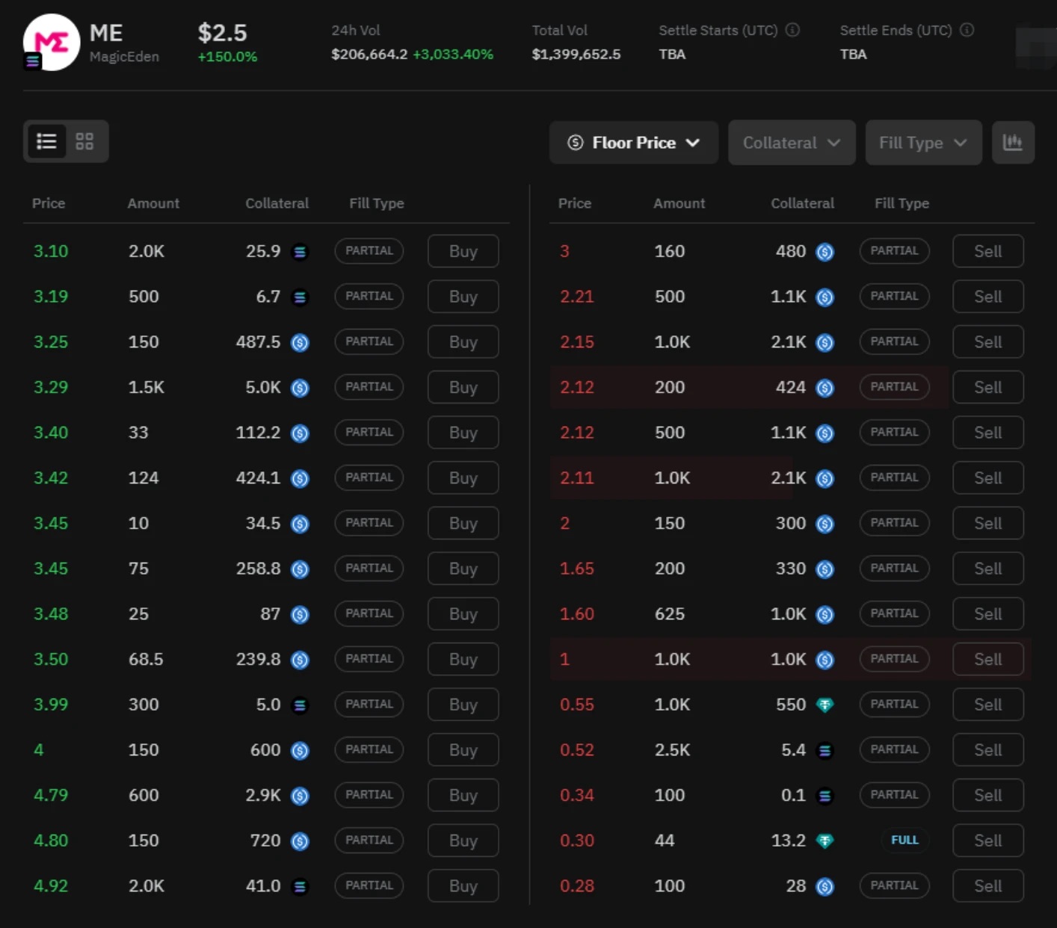Click the FULL fill type badge

coord(904,841)
